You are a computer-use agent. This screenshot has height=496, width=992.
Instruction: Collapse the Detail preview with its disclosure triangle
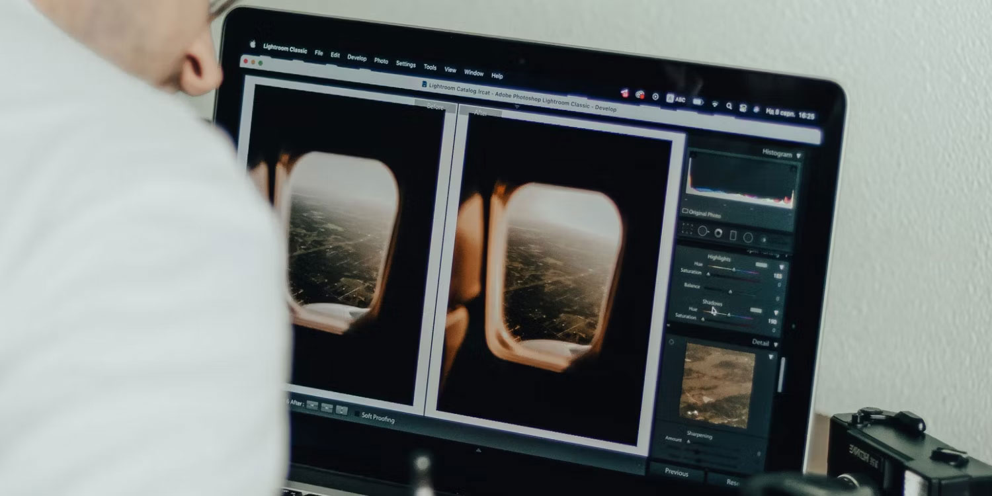tap(770, 357)
